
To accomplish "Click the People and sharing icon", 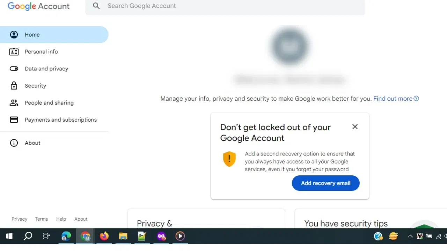I will pos(14,103).
